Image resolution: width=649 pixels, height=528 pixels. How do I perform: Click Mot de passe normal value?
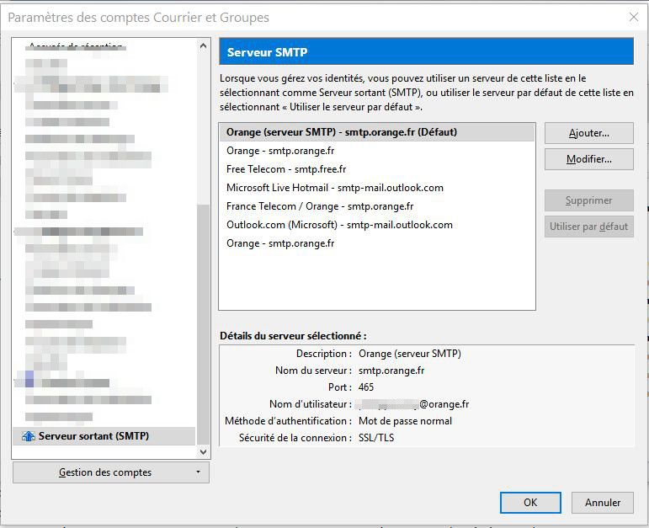coord(405,421)
